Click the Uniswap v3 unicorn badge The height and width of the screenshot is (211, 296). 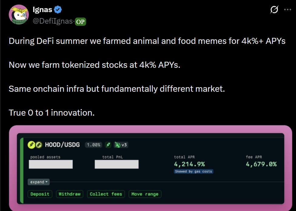click(x=121, y=145)
